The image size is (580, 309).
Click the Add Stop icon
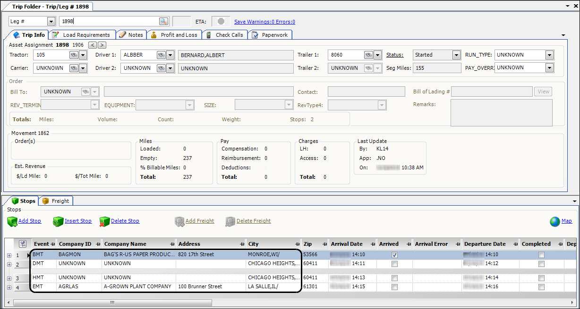(13, 221)
